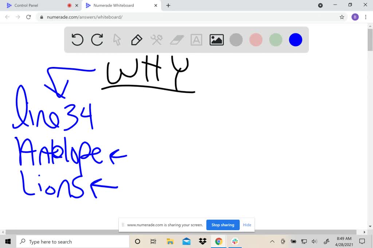Image resolution: width=373 pixels, height=248 pixels.
Task: View site security lock info
Action: tap(42, 17)
